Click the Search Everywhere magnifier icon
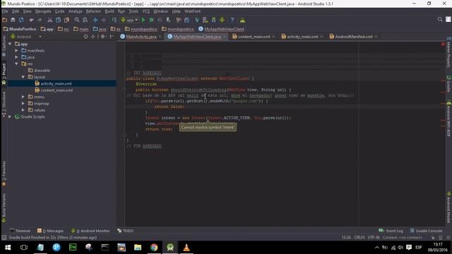The height and width of the screenshot is (254, 452). pos(440,19)
